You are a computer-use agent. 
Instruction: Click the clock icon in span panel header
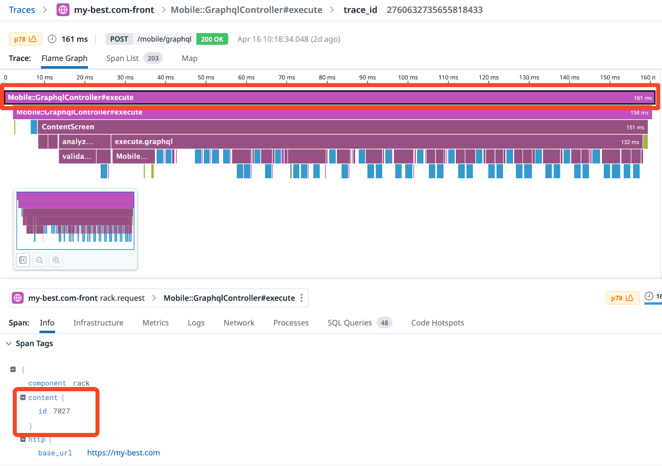click(649, 296)
